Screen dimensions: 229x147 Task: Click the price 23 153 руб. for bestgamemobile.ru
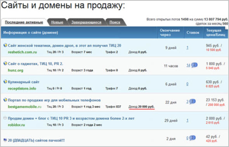pyautogui.click(x=215, y=100)
